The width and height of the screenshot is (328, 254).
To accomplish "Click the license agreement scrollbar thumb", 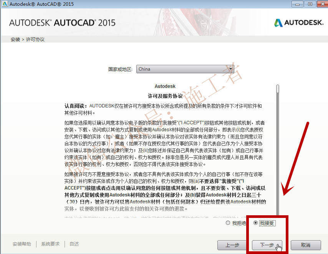I will click(278, 89).
